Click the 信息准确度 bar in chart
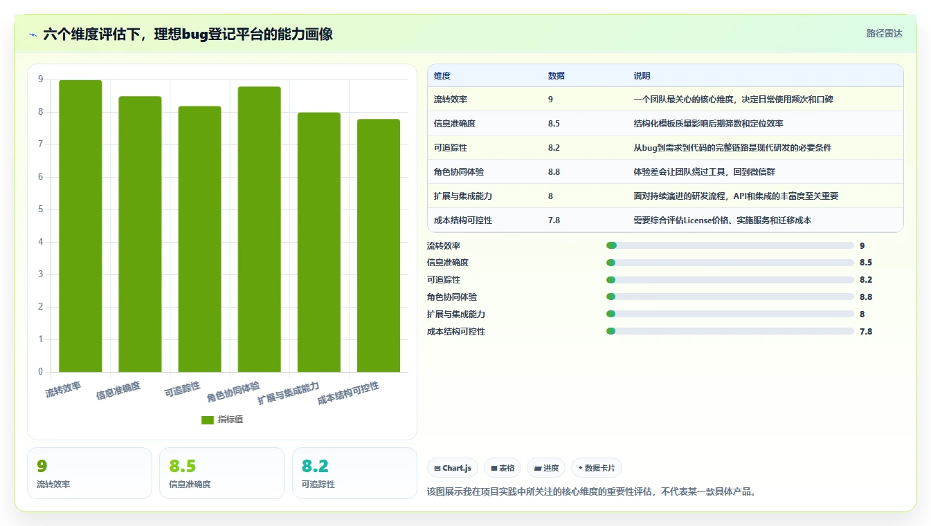Screen dimensions: 931x526 pos(140,234)
